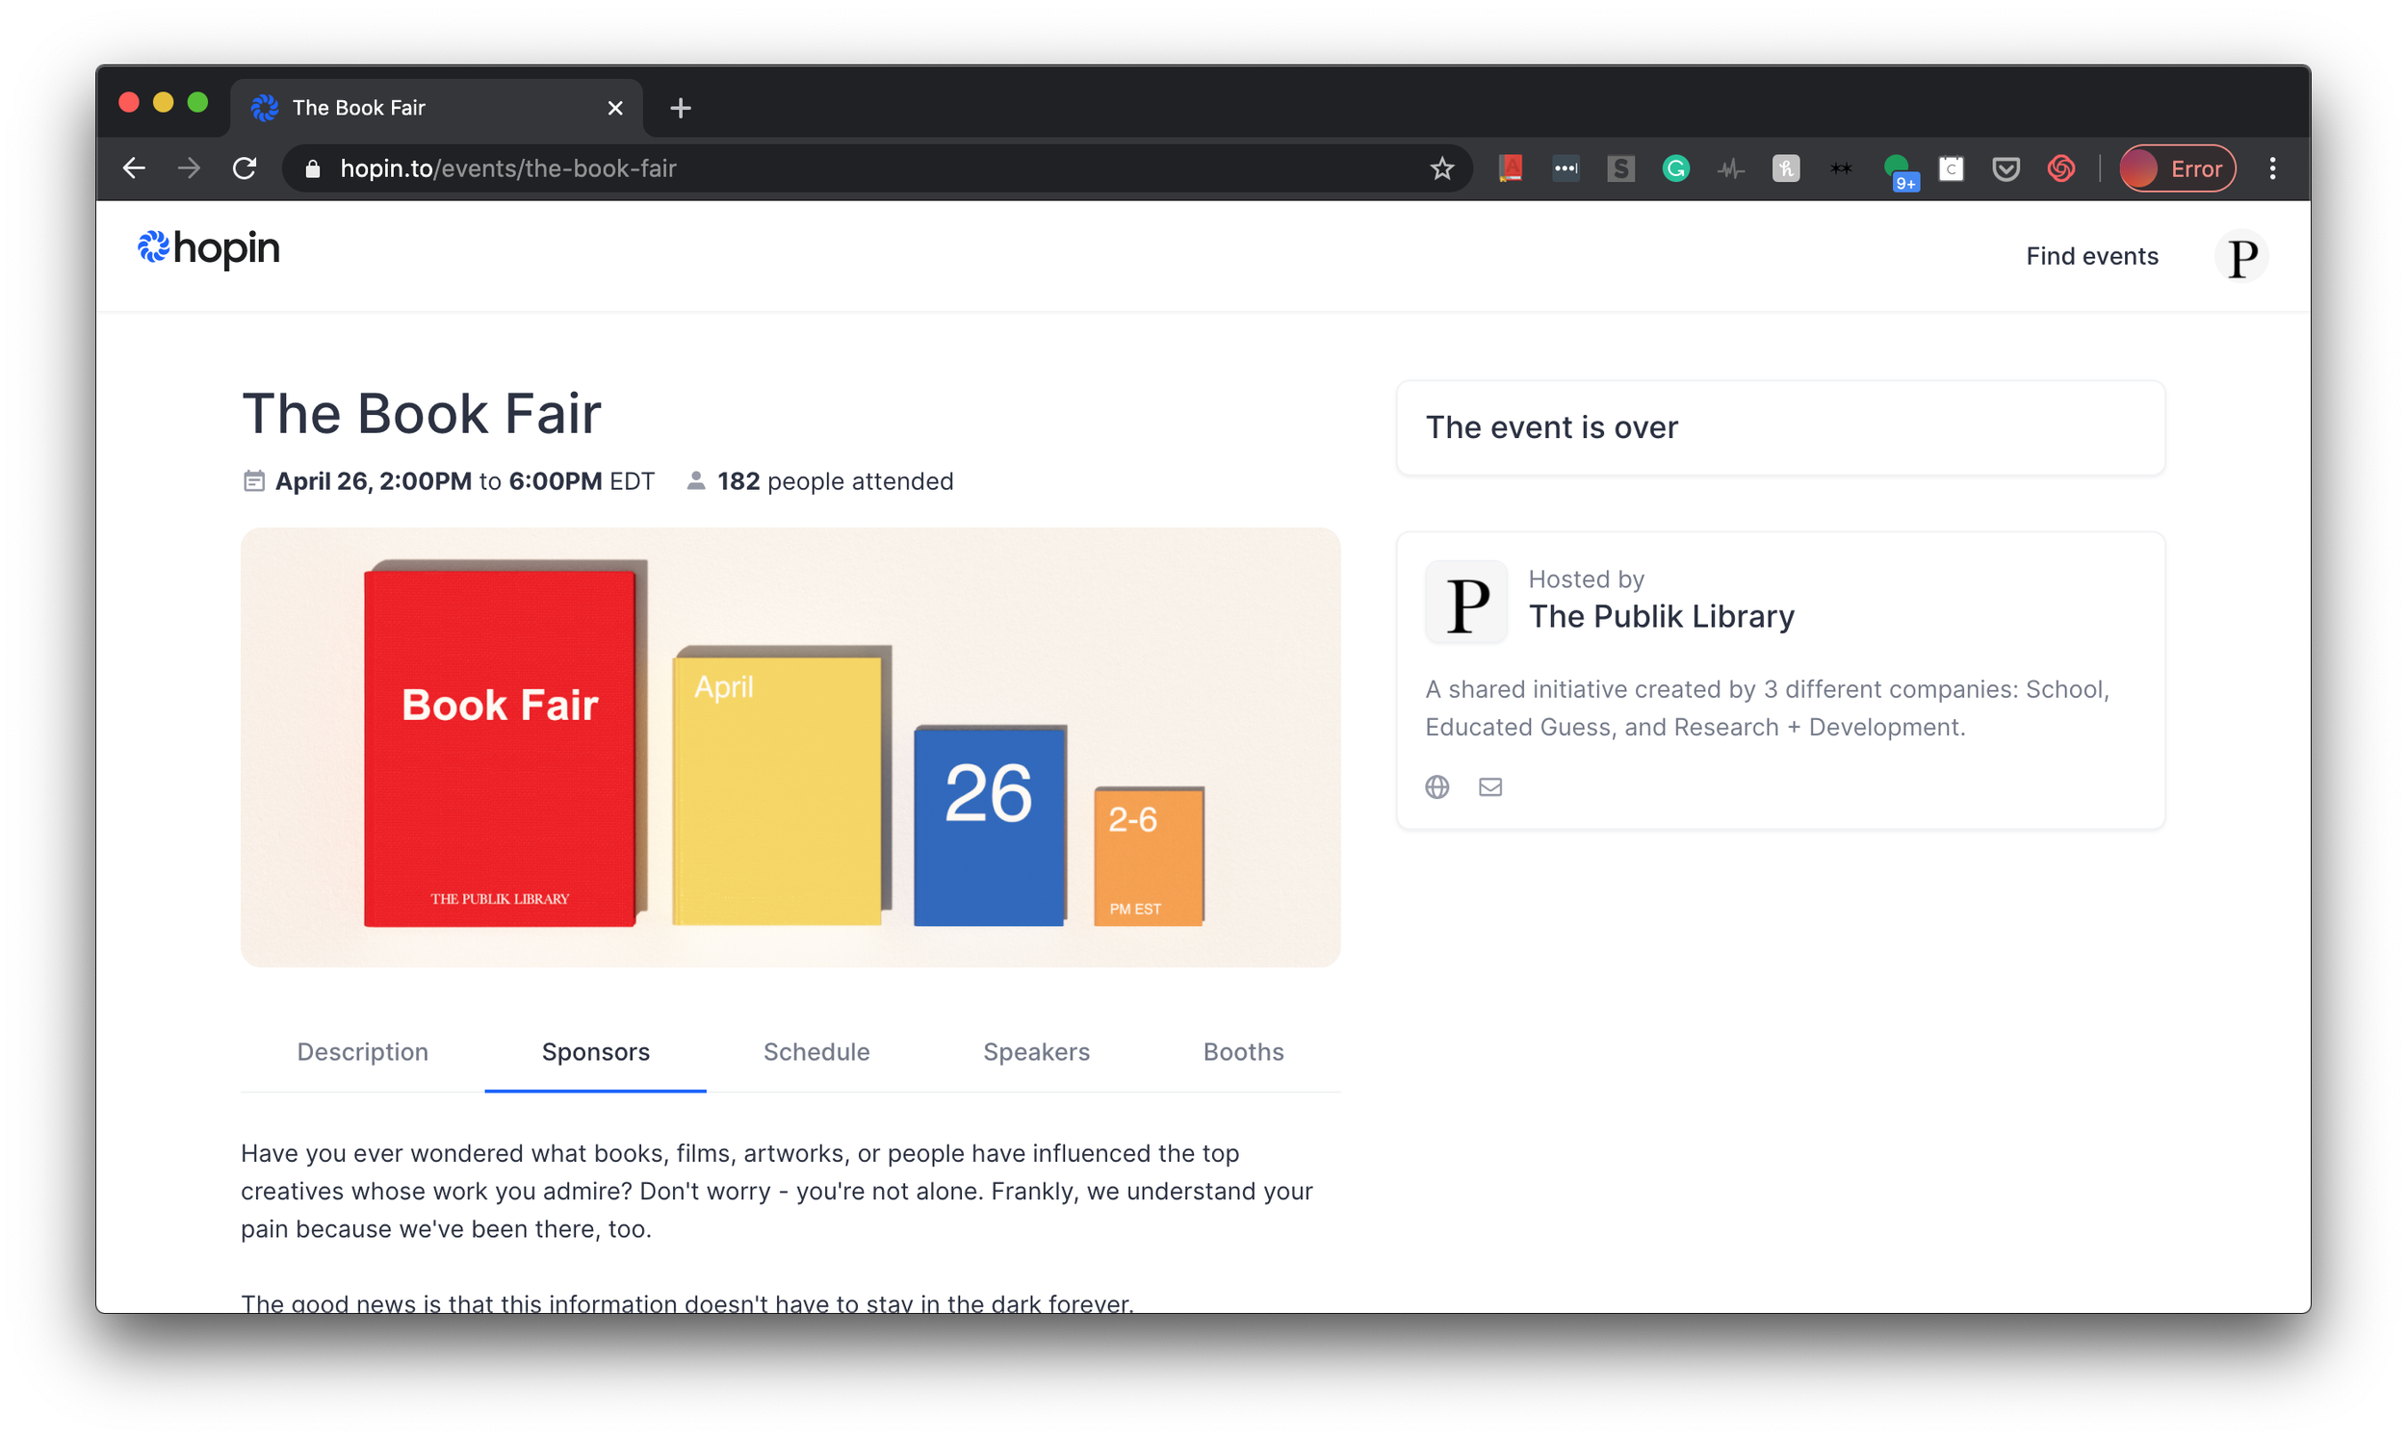This screenshot has width=2407, height=1440.
Task: Click the Find events link
Action: pos(2091,256)
